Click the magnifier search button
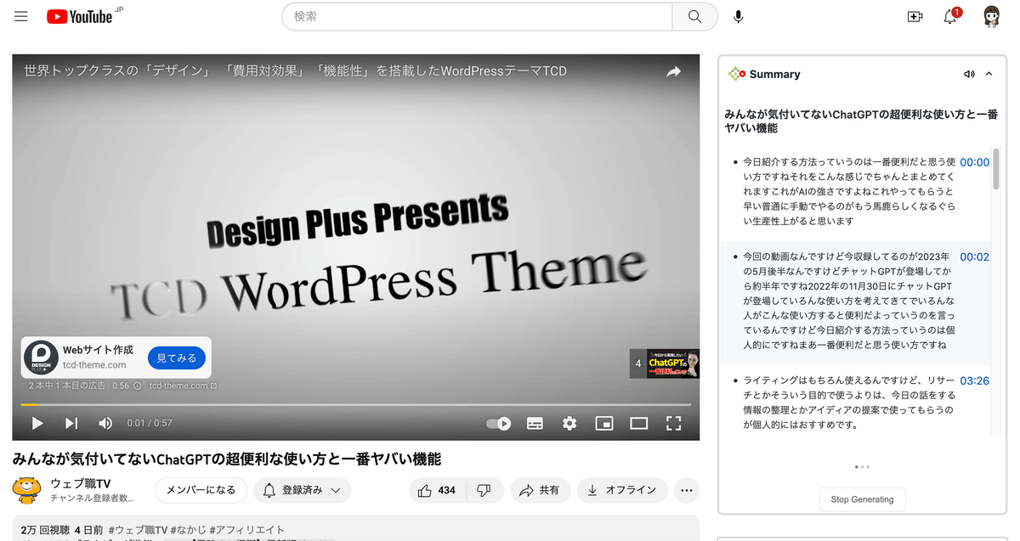This screenshot has width=1020, height=541. coord(694,16)
